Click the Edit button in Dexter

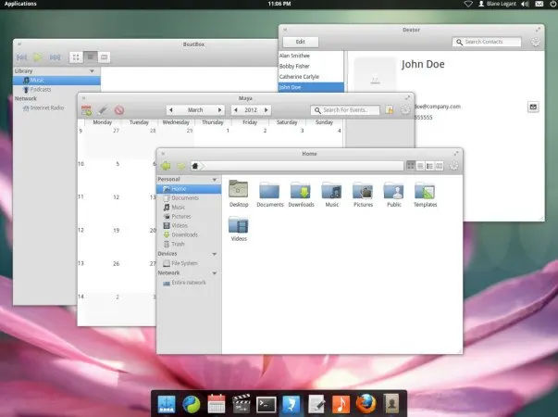click(x=301, y=42)
